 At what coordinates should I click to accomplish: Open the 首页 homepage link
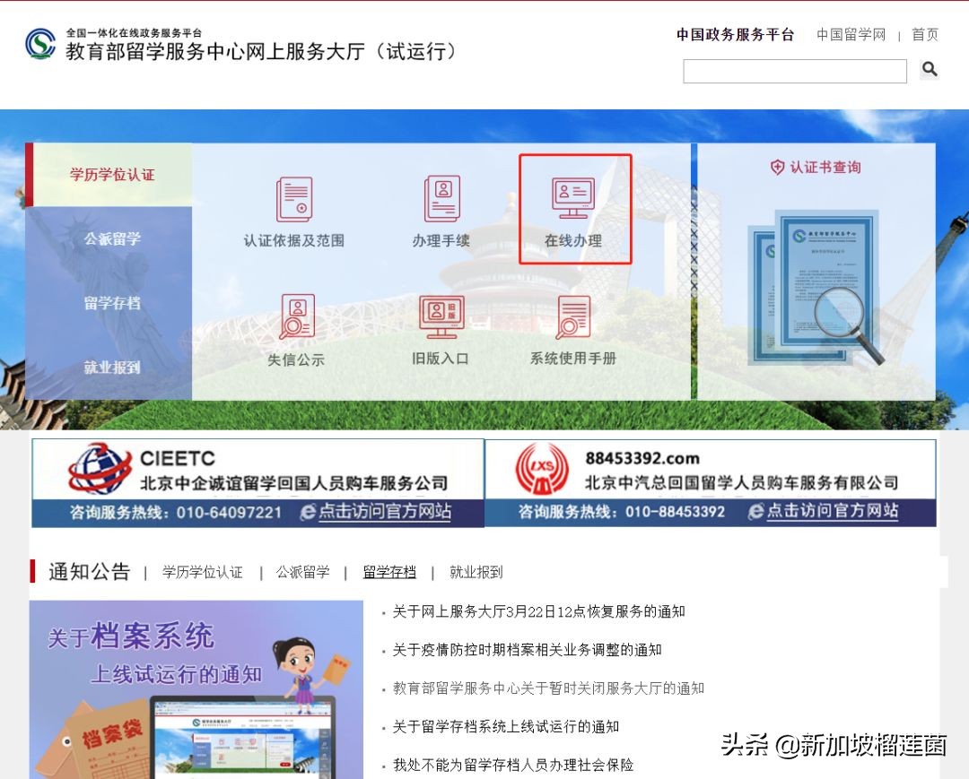pyautogui.click(x=925, y=35)
